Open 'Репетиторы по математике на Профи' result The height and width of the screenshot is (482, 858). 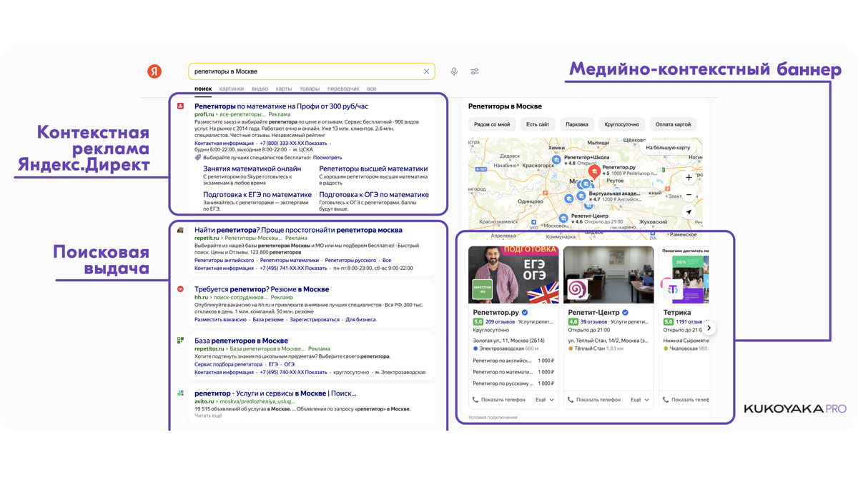pyautogui.click(x=282, y=106)
